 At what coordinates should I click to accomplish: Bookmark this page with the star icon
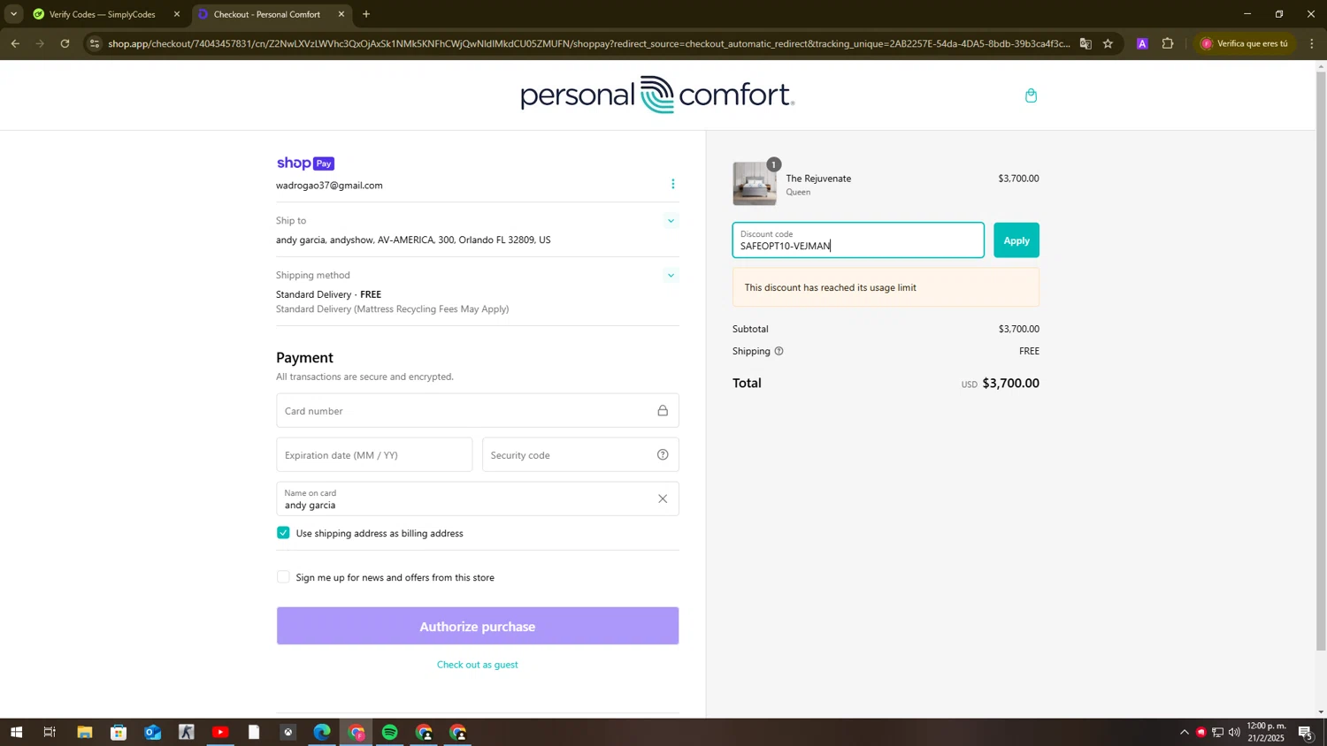point(1108,43)
